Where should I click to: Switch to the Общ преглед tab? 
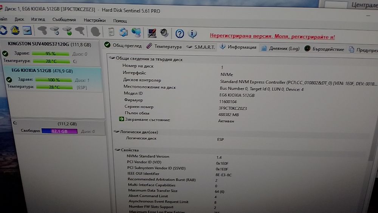click(x=123, y=45)
